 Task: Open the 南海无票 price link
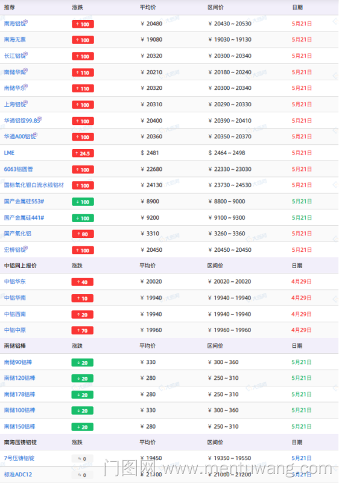point(14,40)
